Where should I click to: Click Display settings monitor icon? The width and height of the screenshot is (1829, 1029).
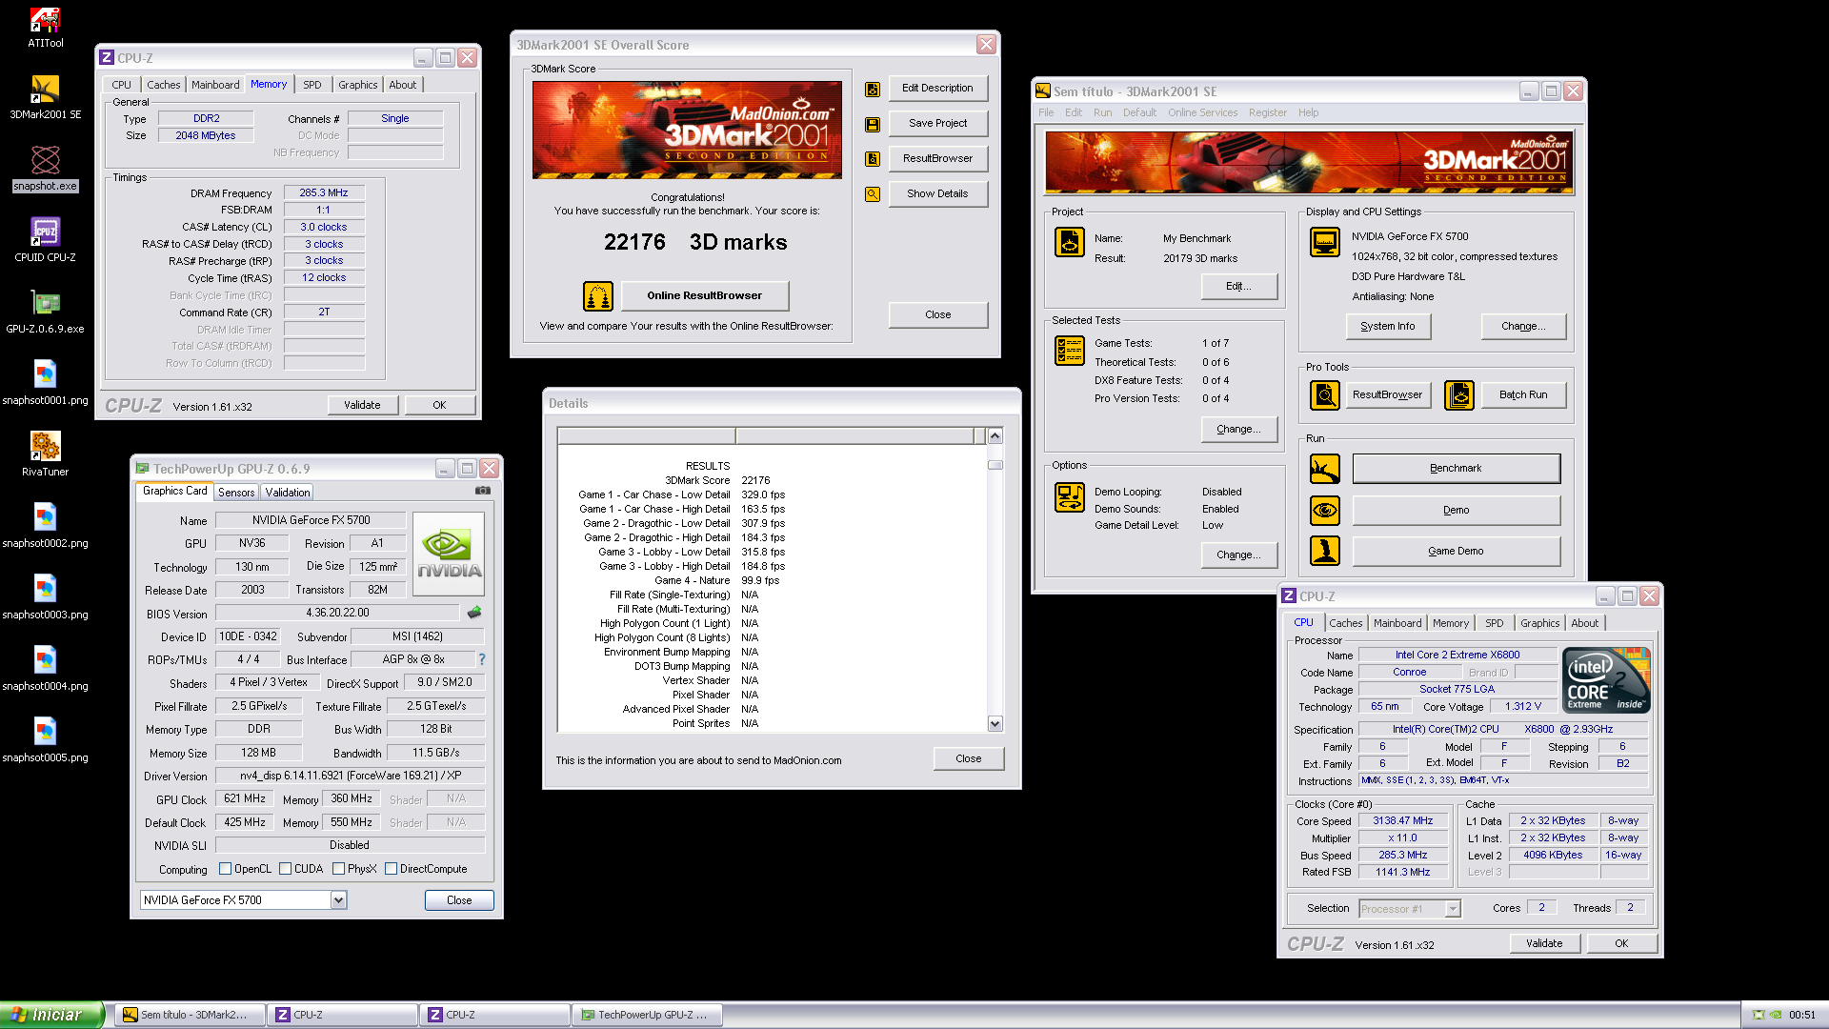coord(1325,242)
